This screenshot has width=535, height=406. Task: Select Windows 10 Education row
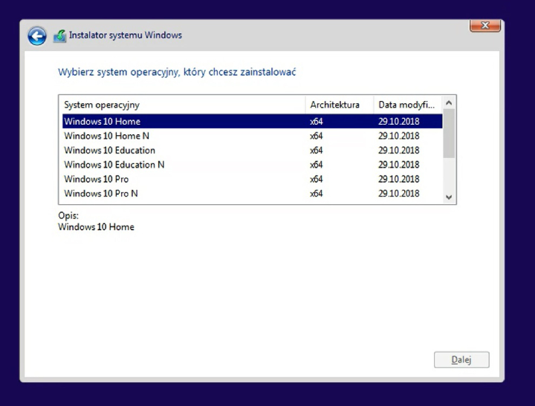[x=252, y=151]
